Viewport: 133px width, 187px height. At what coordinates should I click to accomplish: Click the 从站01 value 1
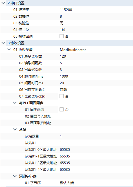(61, 143)
